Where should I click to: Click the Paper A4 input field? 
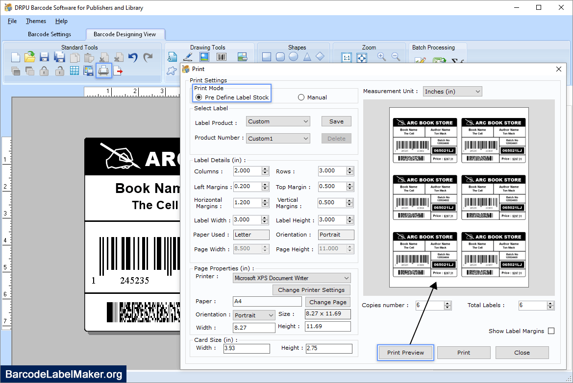pos(267,302)
